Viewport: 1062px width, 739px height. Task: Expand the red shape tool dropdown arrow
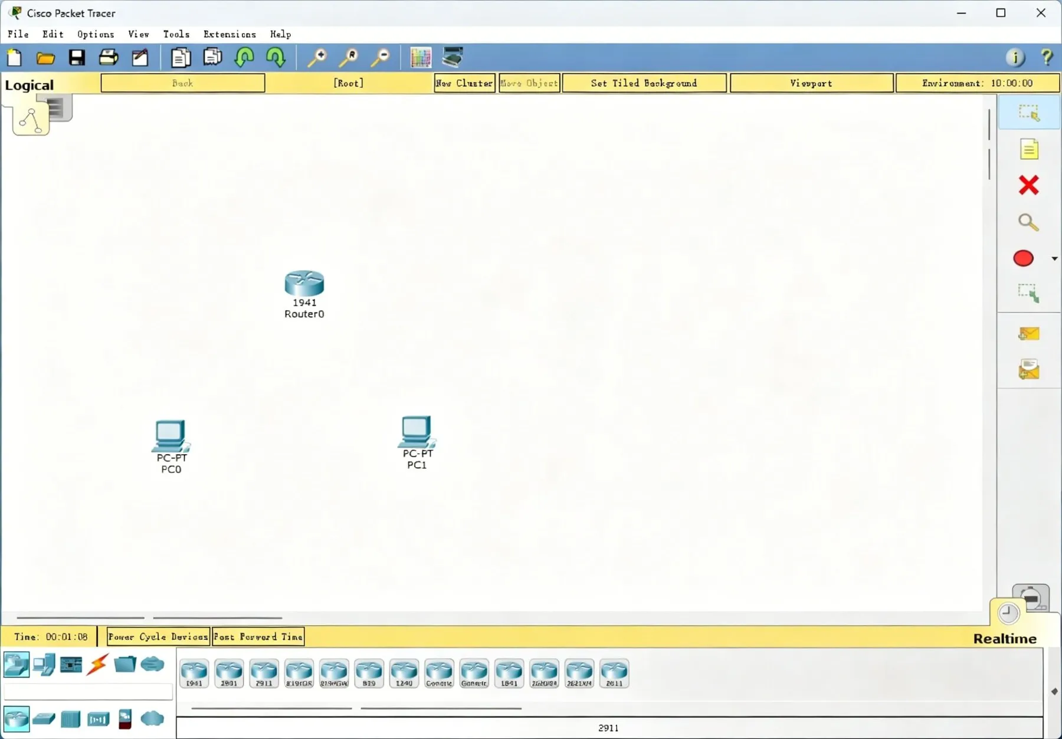[1054, 258]
